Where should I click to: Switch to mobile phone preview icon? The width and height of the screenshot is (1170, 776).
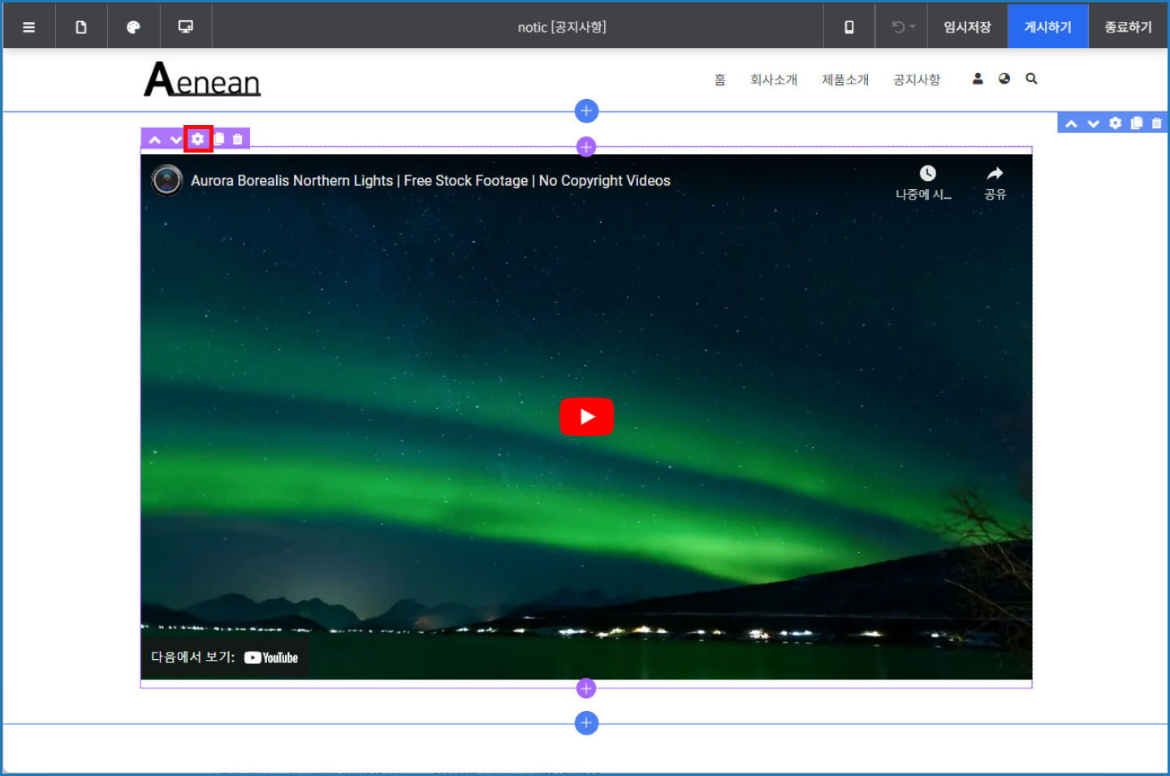click(849, 27)
